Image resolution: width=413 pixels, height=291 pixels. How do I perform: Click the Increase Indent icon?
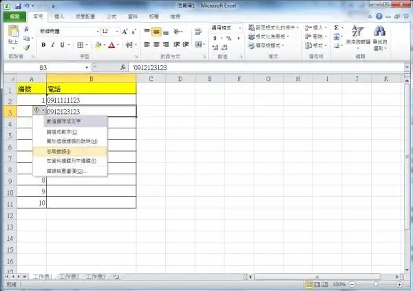coord(186,44)
